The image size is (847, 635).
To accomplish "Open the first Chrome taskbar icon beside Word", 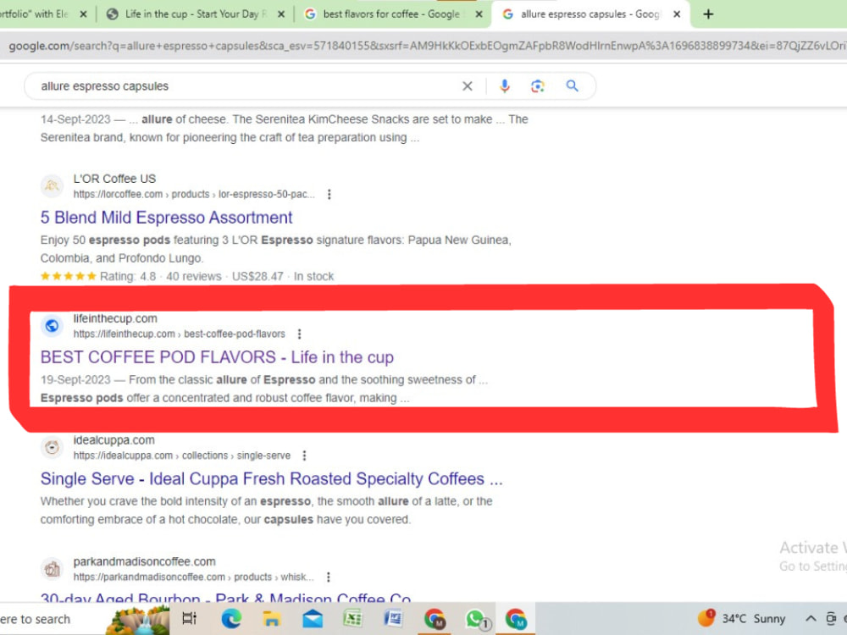I will click(x=435, y=619).
